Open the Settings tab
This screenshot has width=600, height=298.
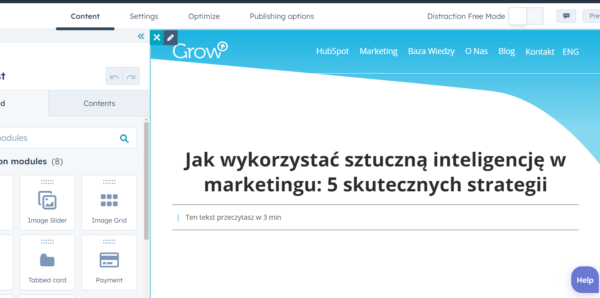pos(144,16)
